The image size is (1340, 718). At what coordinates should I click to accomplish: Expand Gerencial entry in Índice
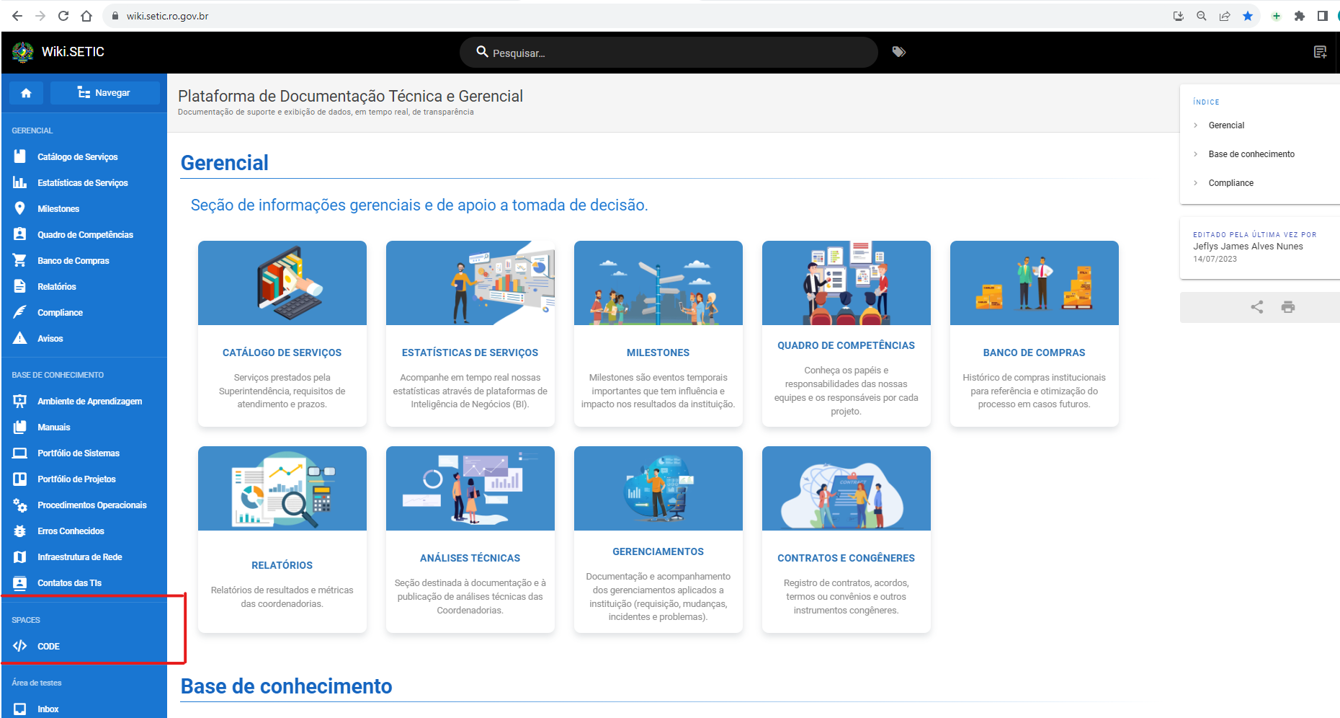pyautogui.click(x=1226, y=125)
